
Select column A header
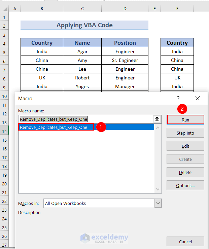(x=15, y=8)
